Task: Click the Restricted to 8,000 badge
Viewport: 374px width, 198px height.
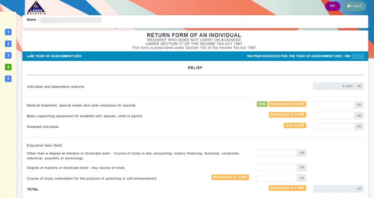Action: point(287,104)
